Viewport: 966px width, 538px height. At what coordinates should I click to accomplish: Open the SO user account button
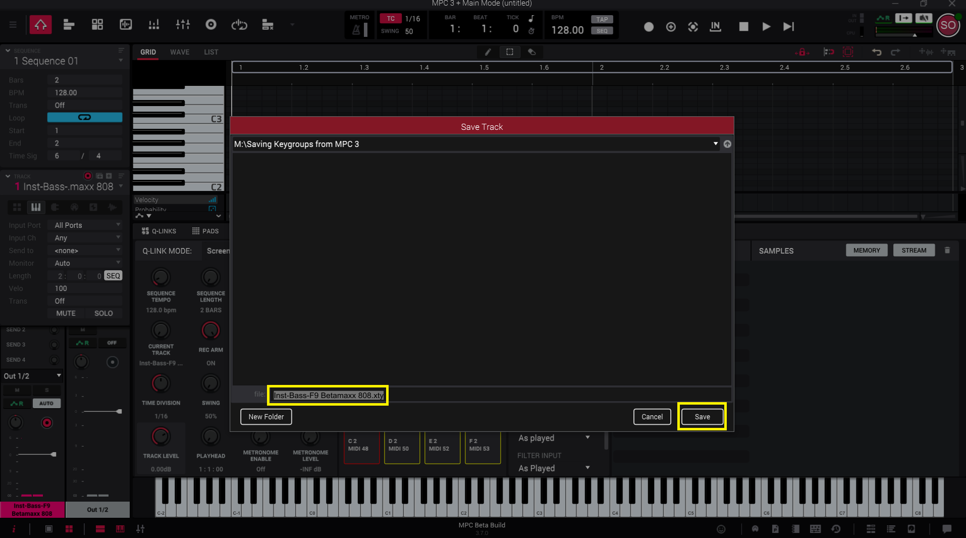tap(948, 25)
